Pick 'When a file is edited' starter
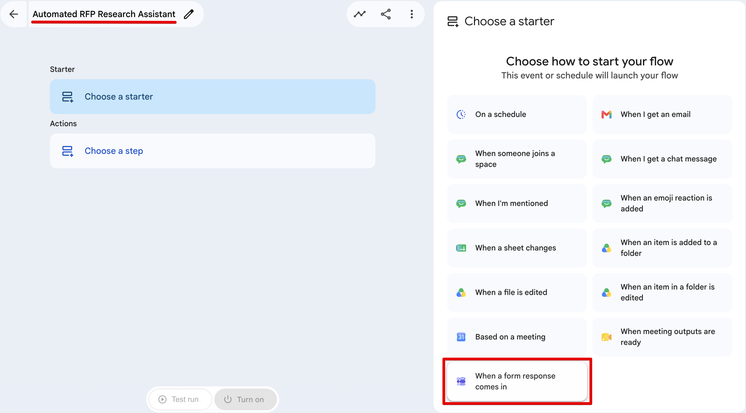The image size is (746, 413). coord(517,292)
